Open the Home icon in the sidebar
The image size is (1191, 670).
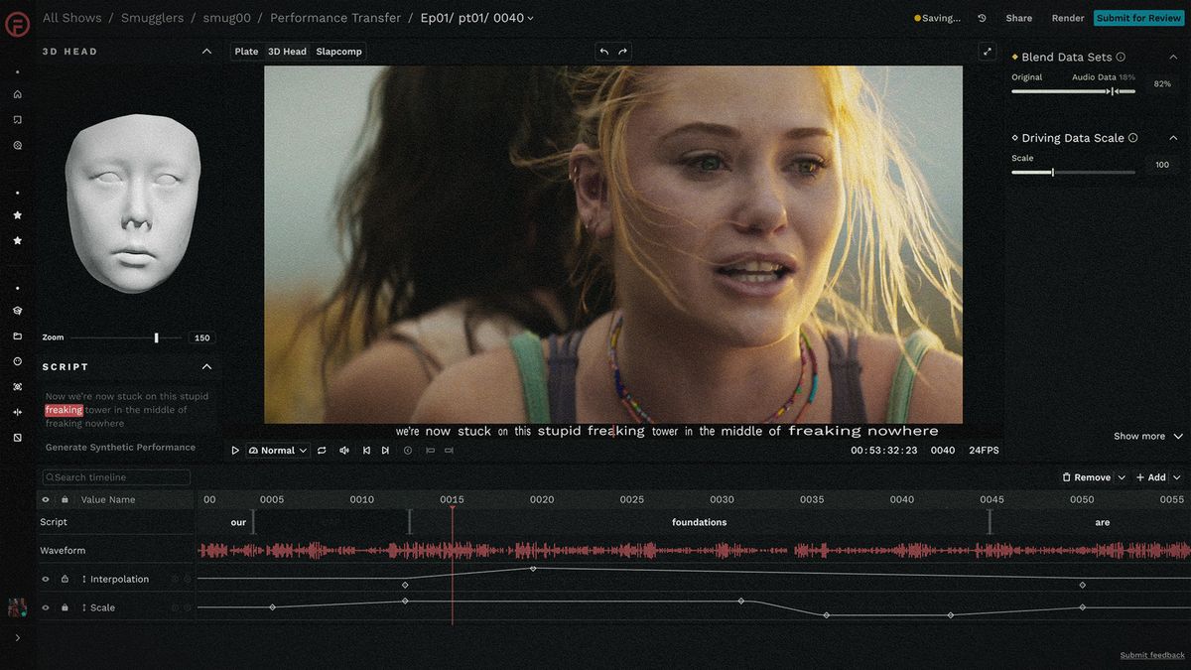pyautogui.click(x=17, y=94)
